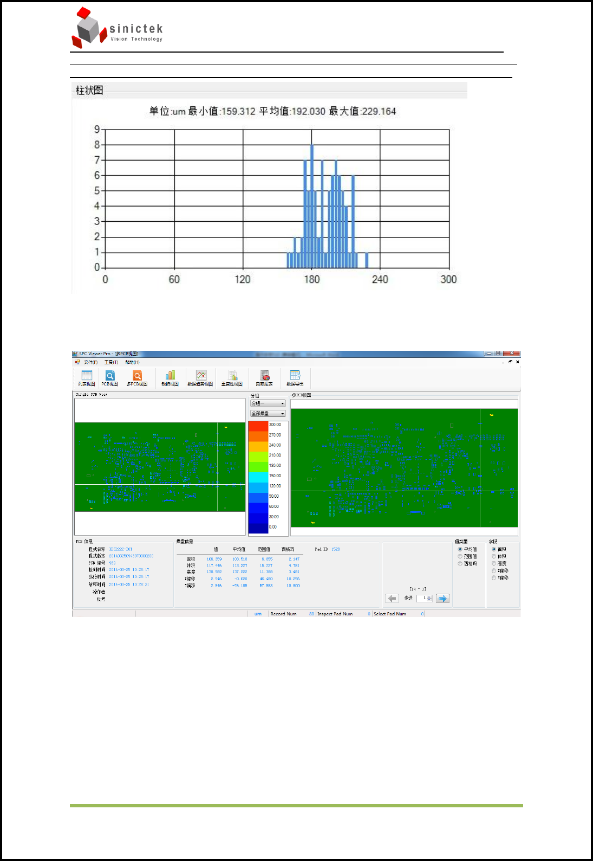The width and height of the screenshot is (593, 861).
Task: Click the 步进 stepper spin arrows
Action: 429,599
